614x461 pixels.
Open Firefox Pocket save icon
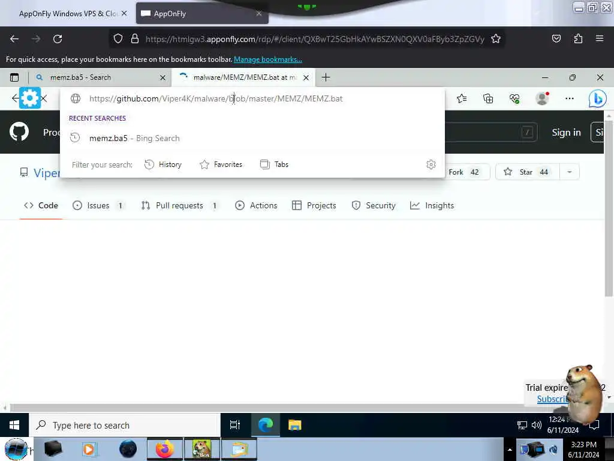tap(556, 38)
